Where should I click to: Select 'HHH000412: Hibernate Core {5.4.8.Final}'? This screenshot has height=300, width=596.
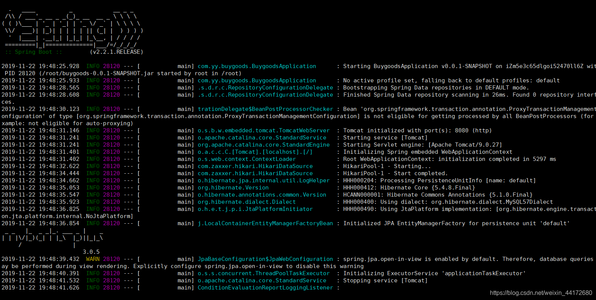coord(409,188)
